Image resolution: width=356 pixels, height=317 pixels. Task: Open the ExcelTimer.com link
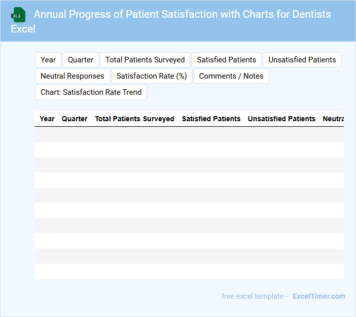point(318,296)
